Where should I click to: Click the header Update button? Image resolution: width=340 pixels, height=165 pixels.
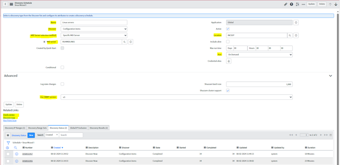(x=311, y=4)
